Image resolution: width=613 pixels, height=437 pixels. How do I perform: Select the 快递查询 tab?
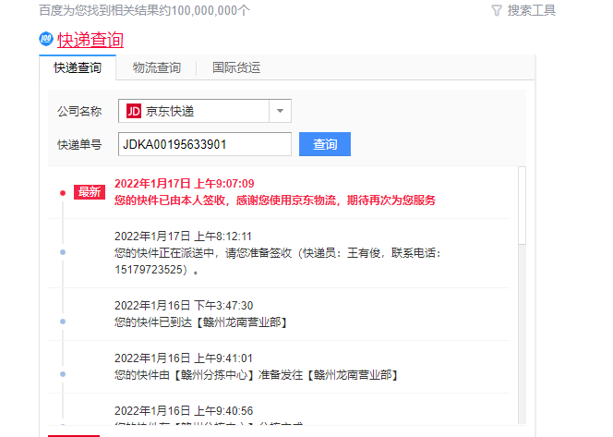point(78,67)
